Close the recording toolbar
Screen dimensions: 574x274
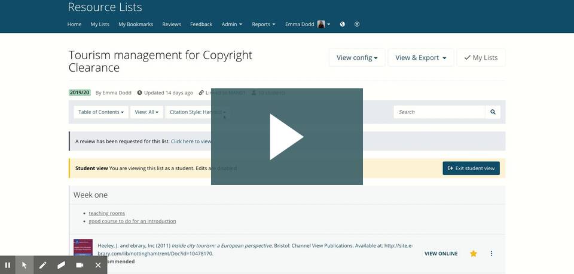coord(97,265)
